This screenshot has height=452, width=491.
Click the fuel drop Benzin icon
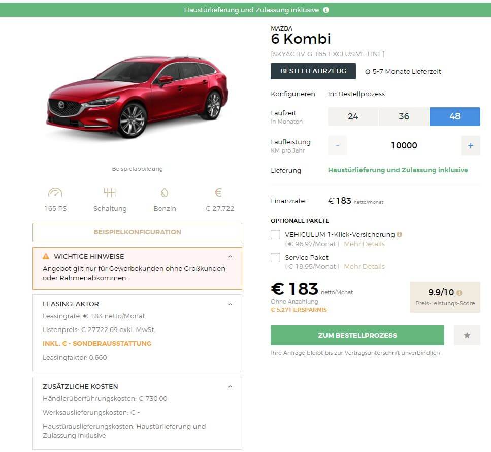pos(165,193)
